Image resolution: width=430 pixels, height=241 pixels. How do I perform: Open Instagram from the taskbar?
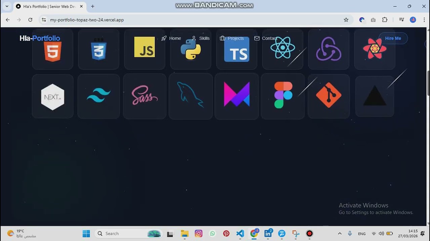pos(199,233)
